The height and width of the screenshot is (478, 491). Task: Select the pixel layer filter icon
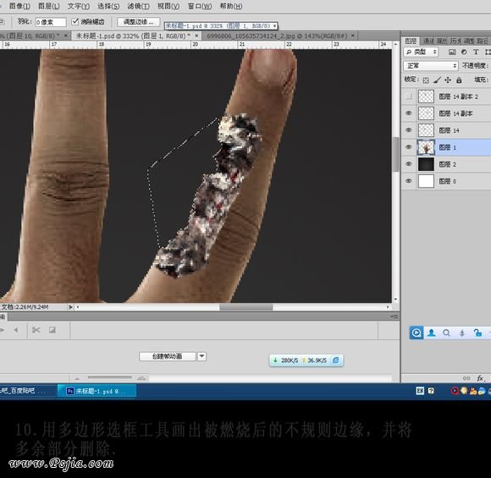tap(452, 52)
